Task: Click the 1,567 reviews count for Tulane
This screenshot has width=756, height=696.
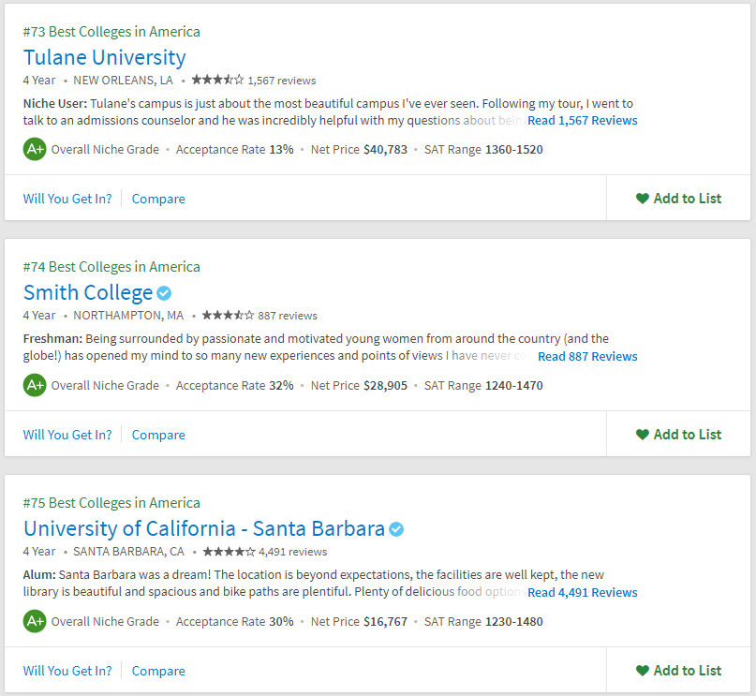Action: 282,81
